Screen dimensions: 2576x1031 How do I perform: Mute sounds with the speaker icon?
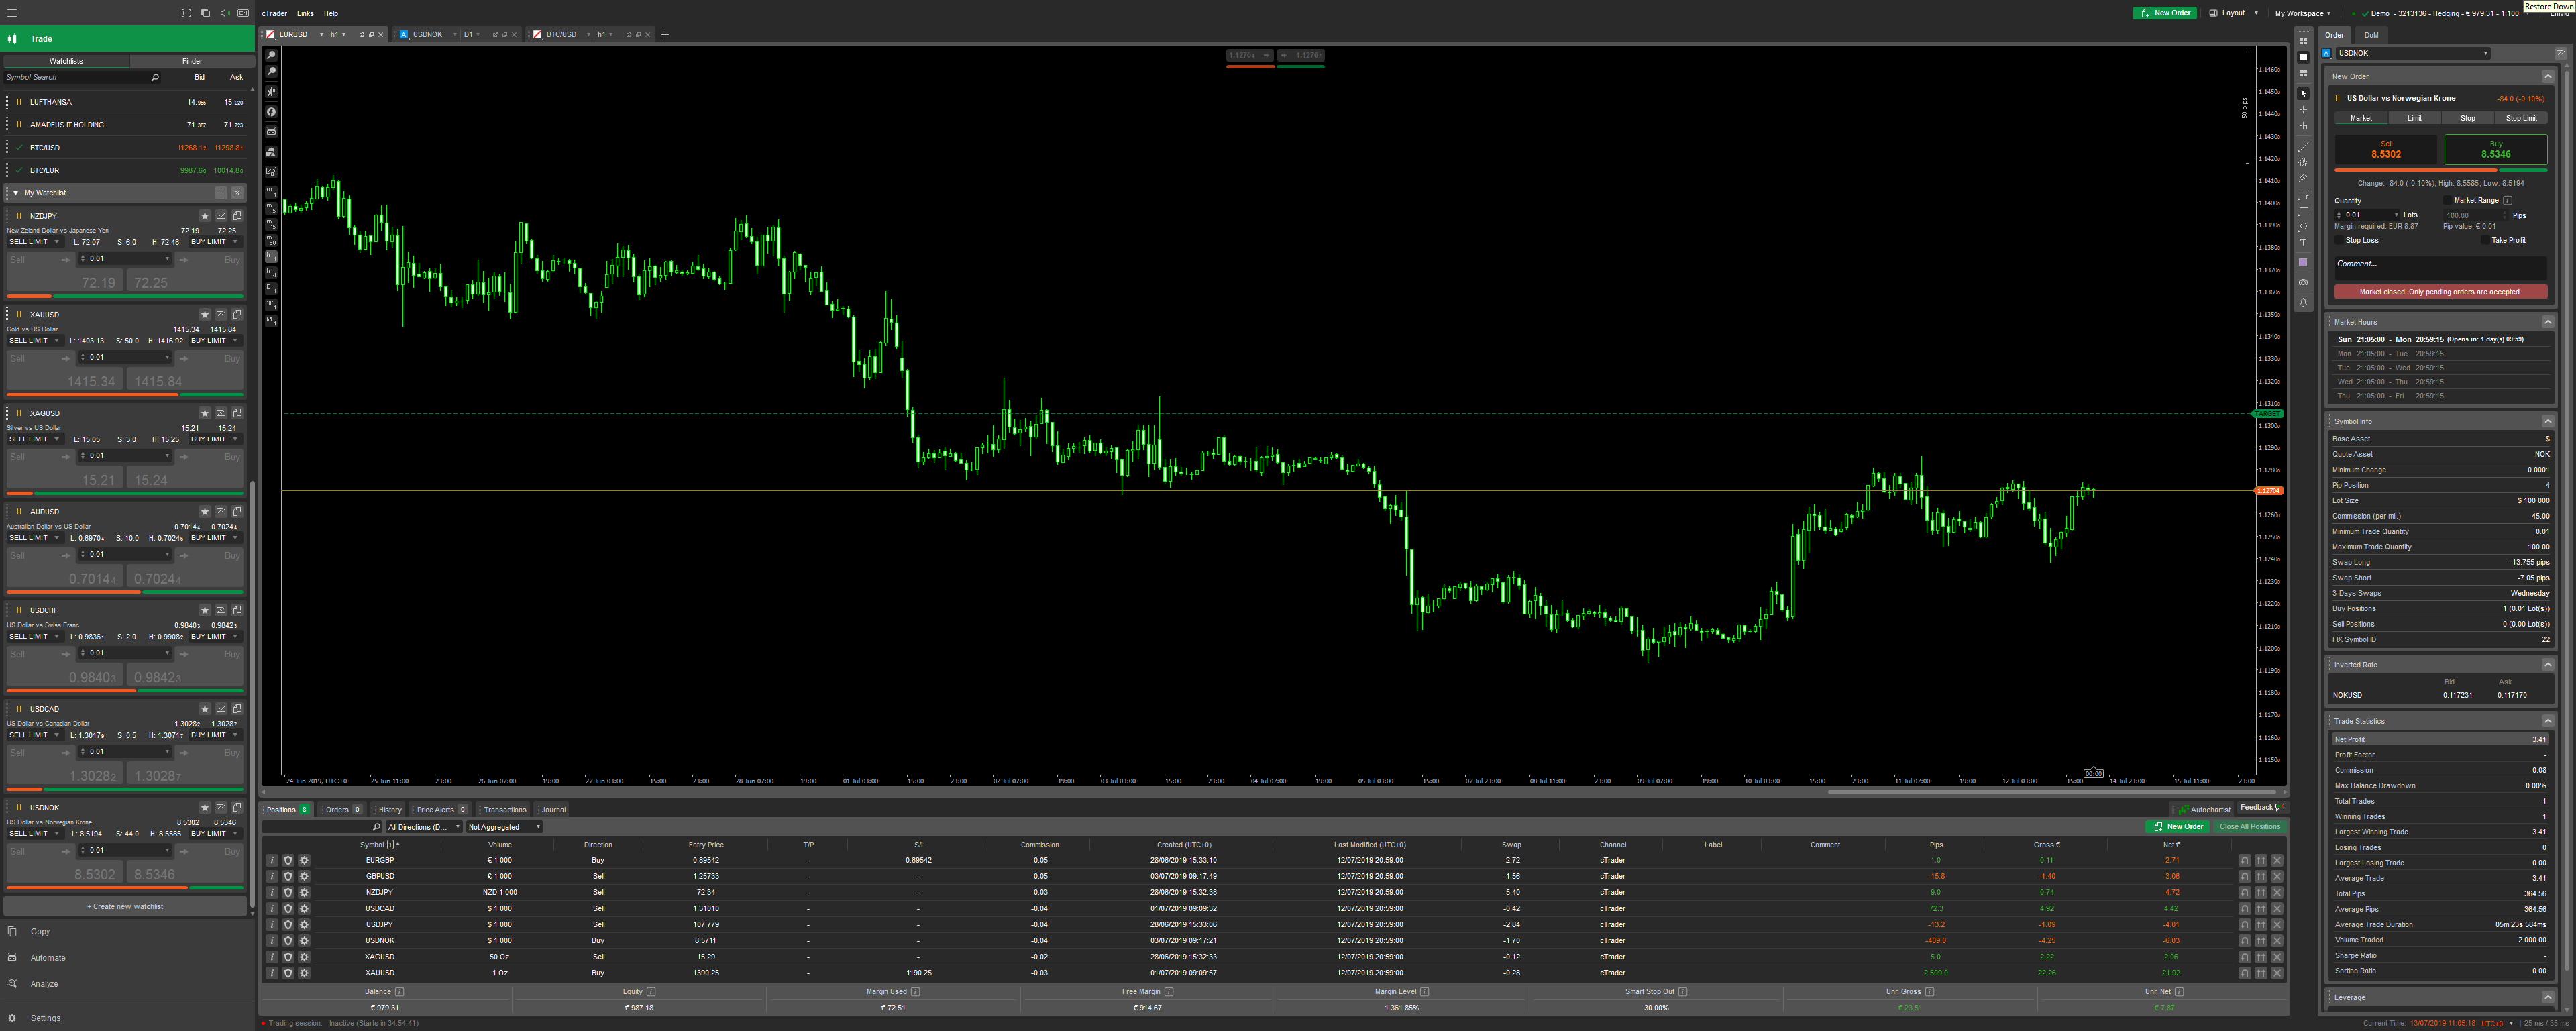(x=224, y=13)
